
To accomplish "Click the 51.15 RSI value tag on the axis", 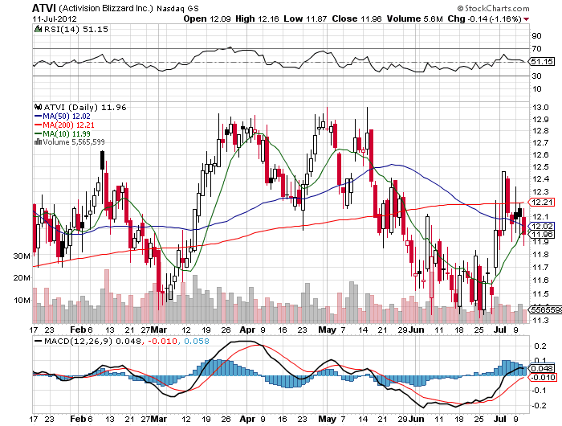I will point(542,61).
